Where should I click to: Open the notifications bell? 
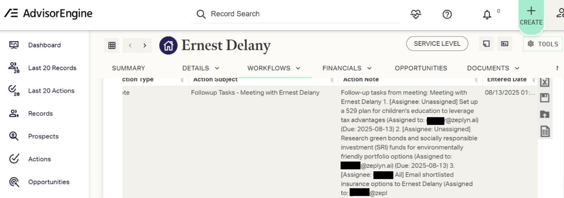coord(487,15)
